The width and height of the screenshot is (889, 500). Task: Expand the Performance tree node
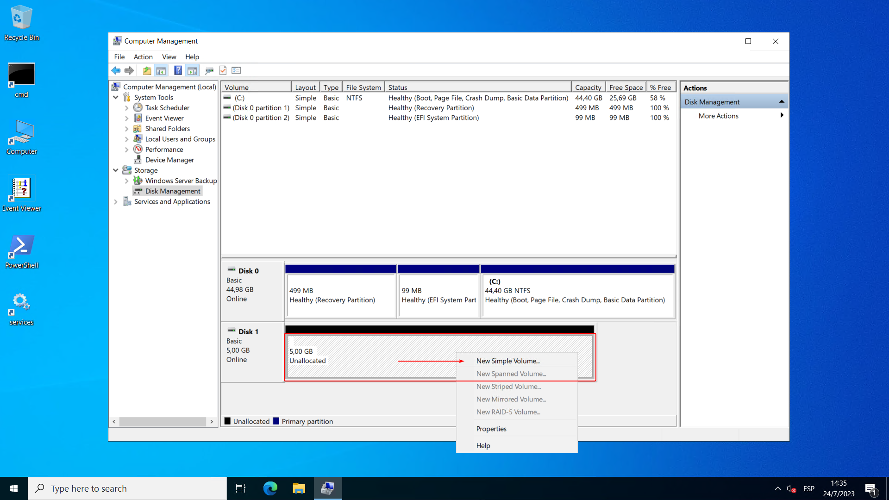tap(126, 150)
